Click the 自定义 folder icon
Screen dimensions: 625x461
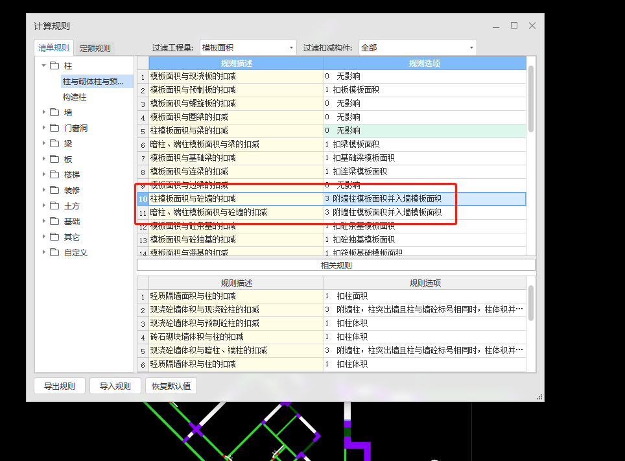(54, 252)
